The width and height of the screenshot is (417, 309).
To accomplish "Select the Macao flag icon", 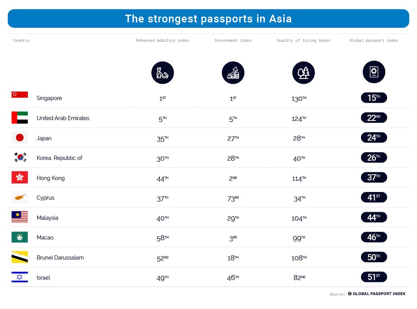I will click(x=20, y=237).
